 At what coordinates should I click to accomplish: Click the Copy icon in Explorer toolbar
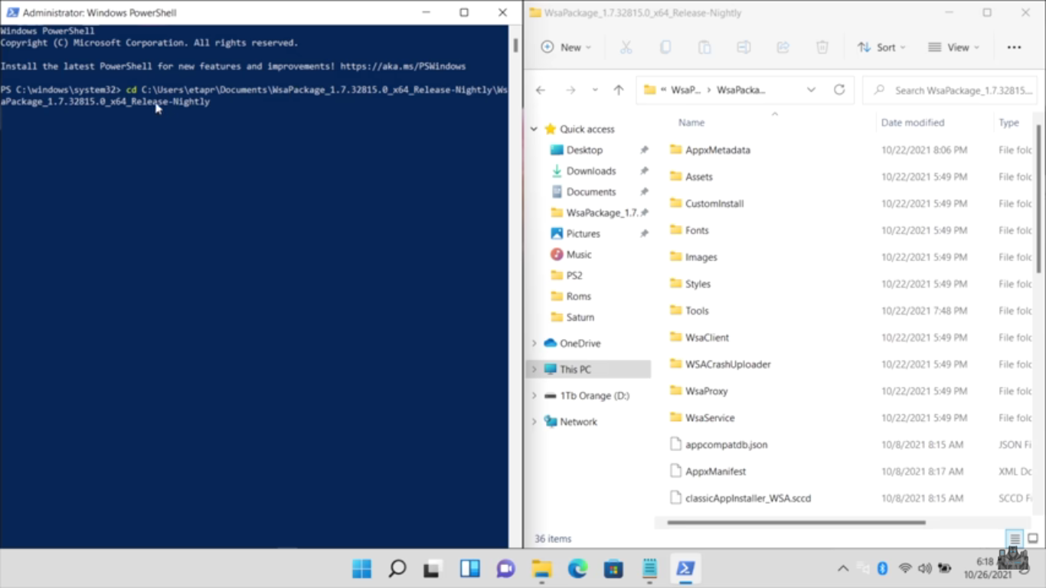pyautogui.click(x=665, y=47)
